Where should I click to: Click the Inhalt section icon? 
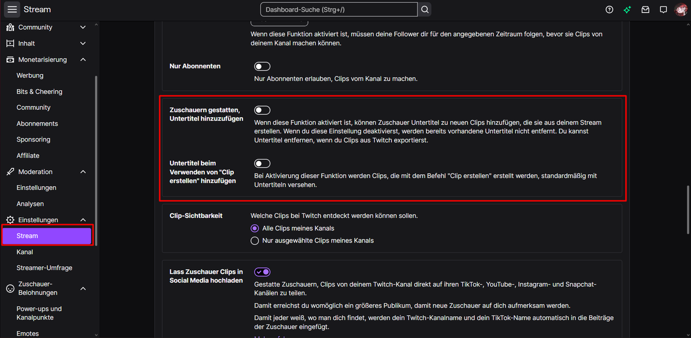pyautogui.click(x=10, y=43)
